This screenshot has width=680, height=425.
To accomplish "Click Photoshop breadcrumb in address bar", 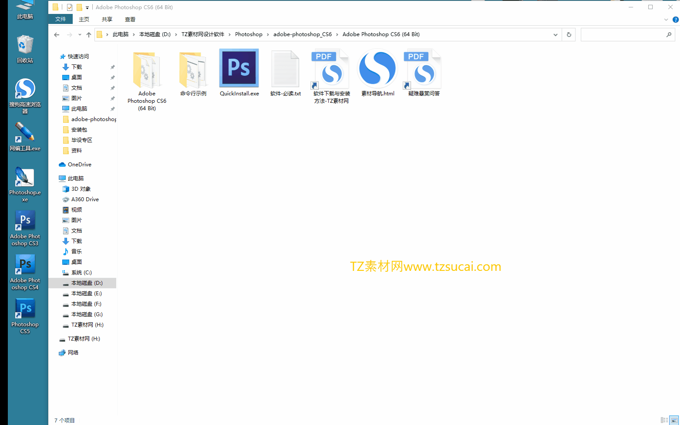I will pos(249,34).
